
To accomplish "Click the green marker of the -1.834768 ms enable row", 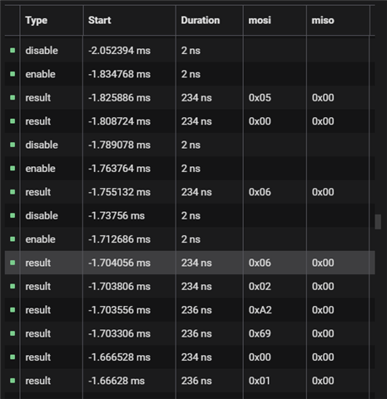I will 12,74.
